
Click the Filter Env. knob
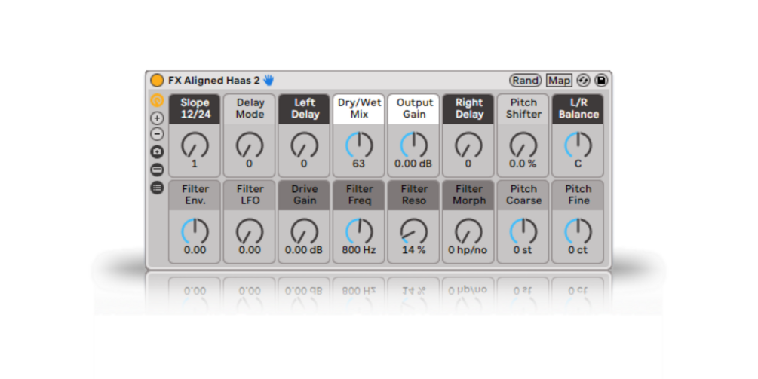click(195, 231)
